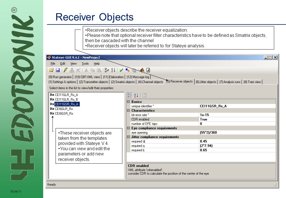Open the (8) Tree view tab
This screenshot has width=286, height=198.
click(252, 82)
